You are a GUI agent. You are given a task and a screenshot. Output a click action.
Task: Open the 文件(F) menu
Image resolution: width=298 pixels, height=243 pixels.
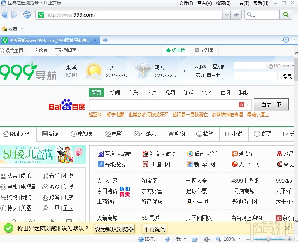186,3
